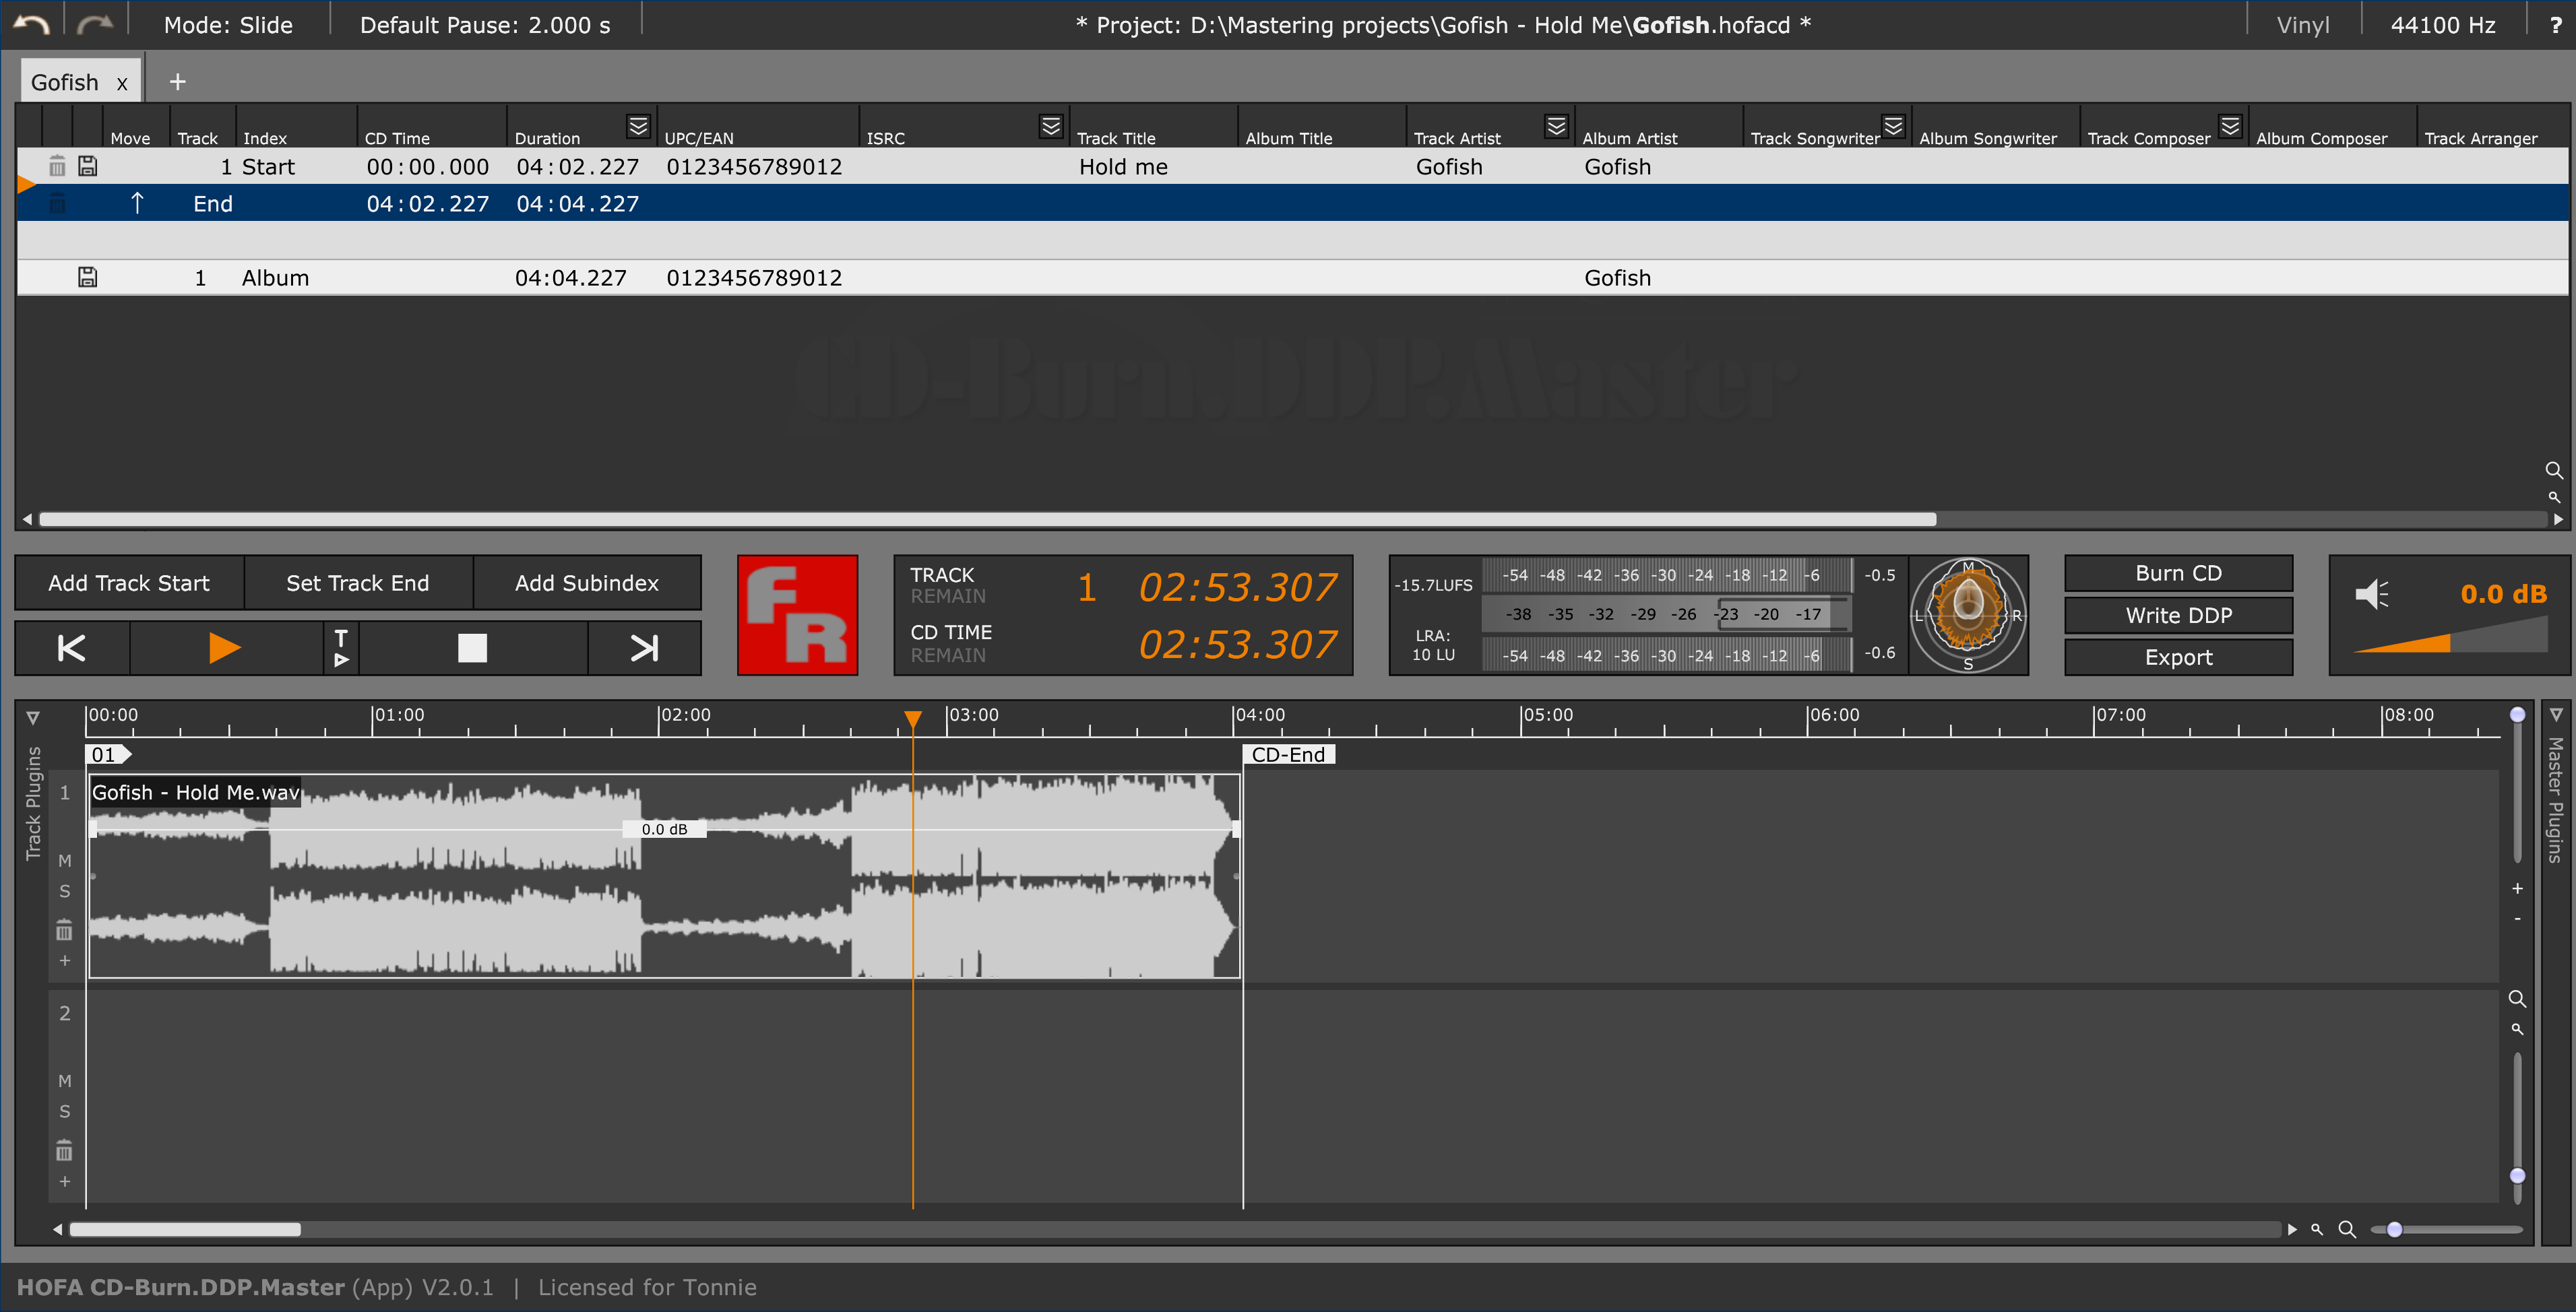The image size is (2576, 1312).
Task: Adjust the orange output volume slider
Action: click(x=2450, y=636)
